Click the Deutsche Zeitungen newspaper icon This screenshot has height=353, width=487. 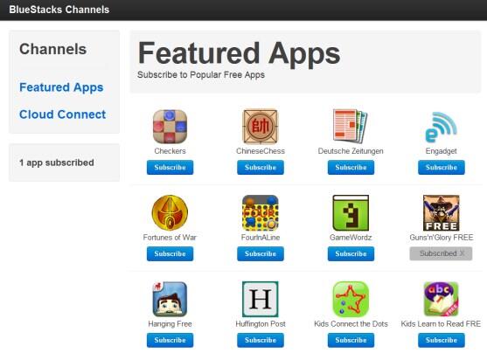(351, 126)
